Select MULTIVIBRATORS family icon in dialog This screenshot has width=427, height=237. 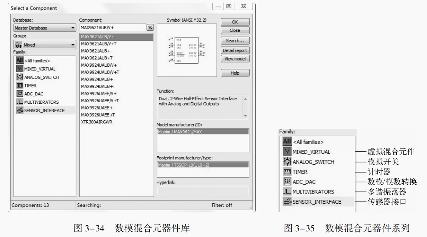tap(19, 102)
